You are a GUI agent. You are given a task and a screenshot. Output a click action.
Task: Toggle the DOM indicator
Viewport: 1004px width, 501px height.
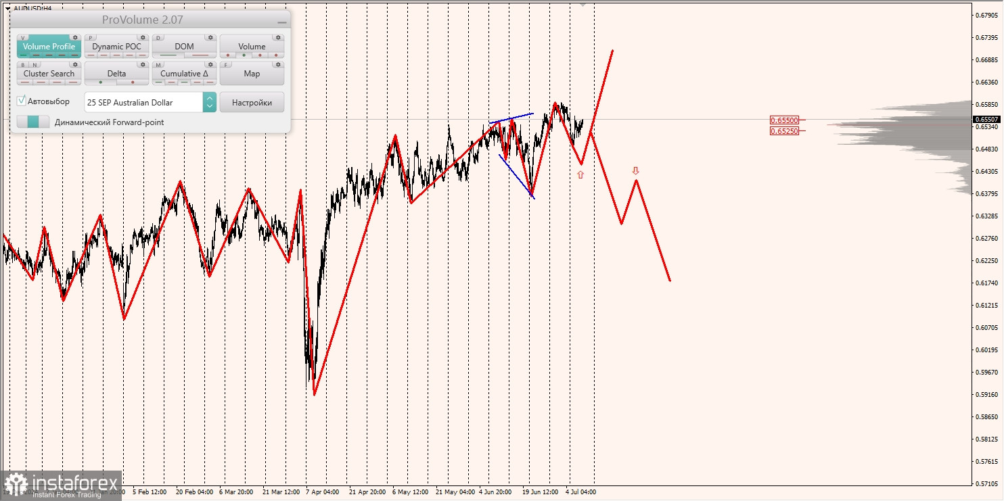click(x=184, y=47)
